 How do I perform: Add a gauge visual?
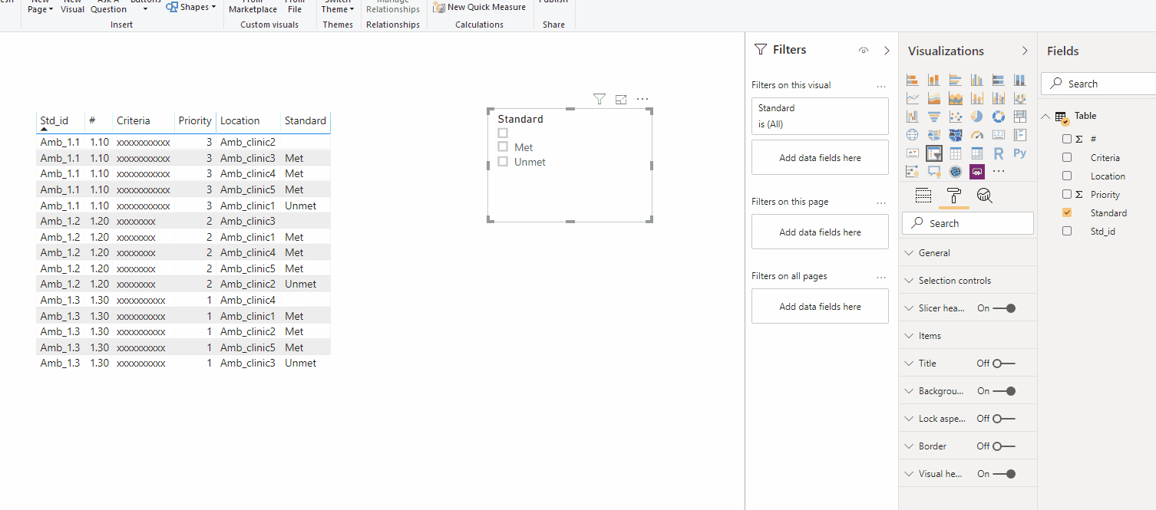[977, 135]
